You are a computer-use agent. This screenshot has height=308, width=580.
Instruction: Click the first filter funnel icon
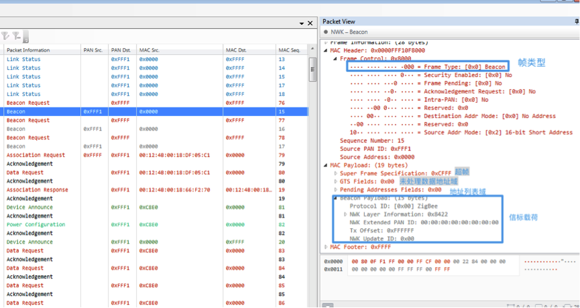(x=5, y=36)
